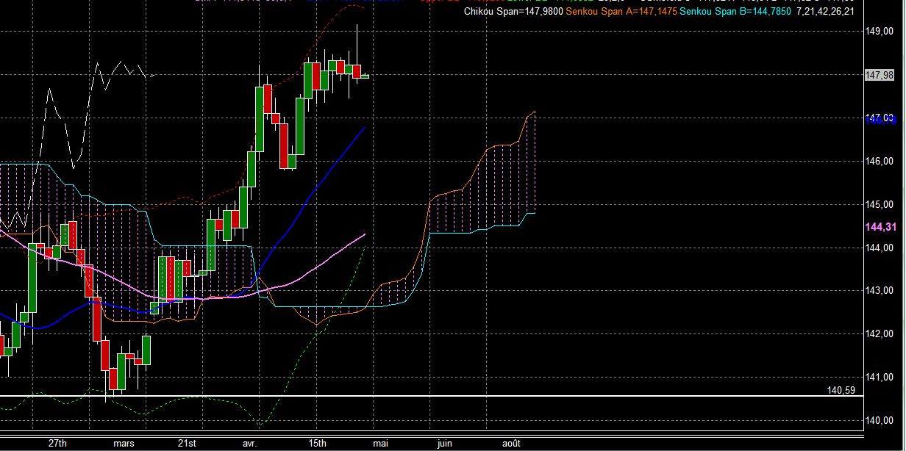
Task: Select the 140,59 horizontal line label
Action: pos(841,391)
